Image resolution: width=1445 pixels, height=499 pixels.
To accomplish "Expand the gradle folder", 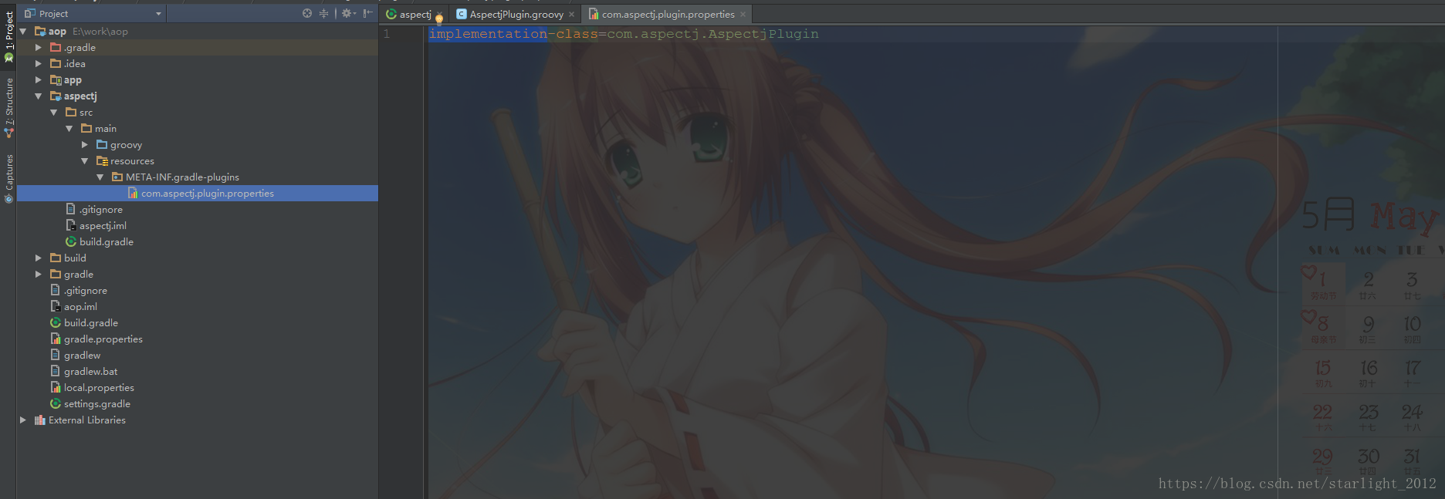I will 39,275.
